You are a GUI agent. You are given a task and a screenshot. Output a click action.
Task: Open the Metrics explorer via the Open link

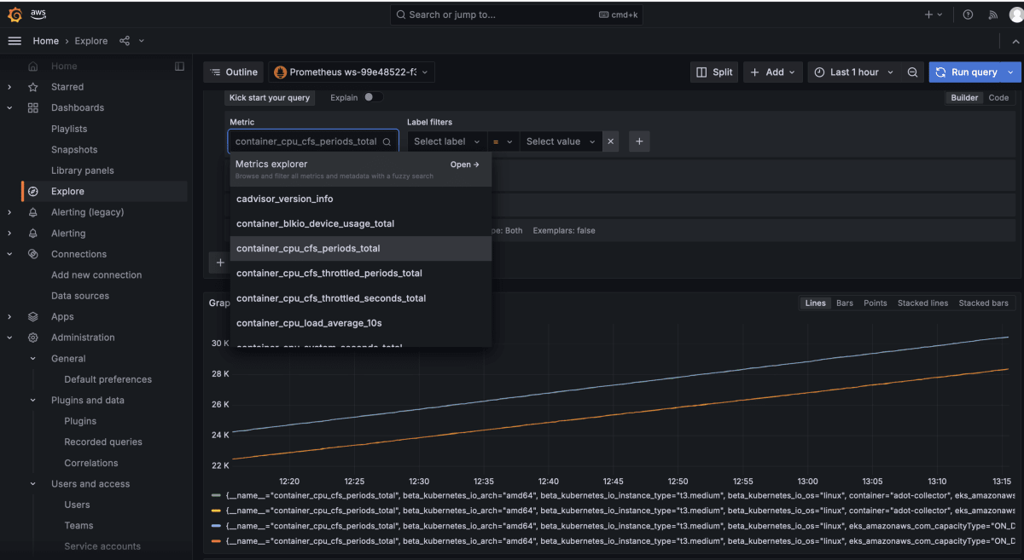point(464,164)
